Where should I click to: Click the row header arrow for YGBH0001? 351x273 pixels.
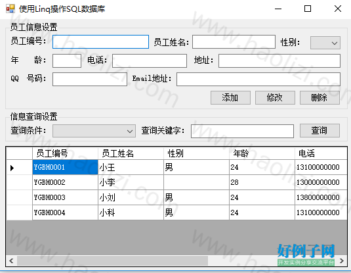pos(20,168)
